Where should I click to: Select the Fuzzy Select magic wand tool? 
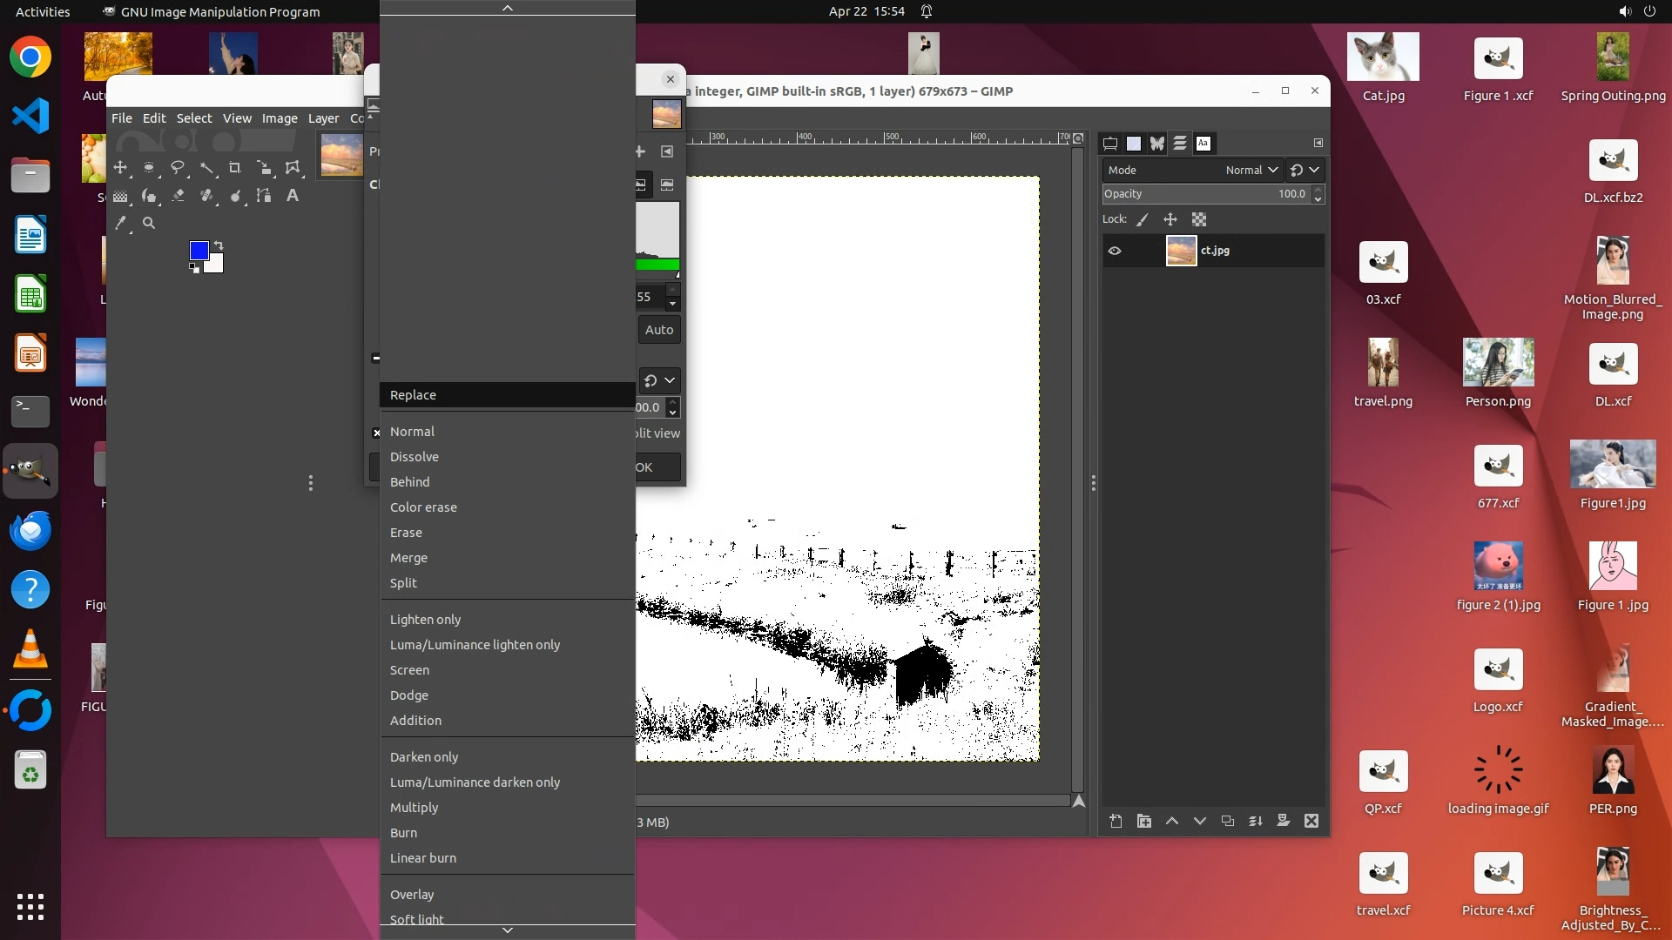[206, 168]
